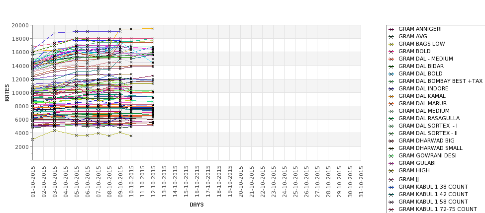Viewport: 485px width, 213px height.
Task: Select the GRAM DAL INDORE legend entry
Action: click(423, 88)
